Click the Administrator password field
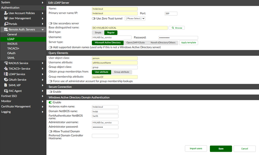 point(105,127)
